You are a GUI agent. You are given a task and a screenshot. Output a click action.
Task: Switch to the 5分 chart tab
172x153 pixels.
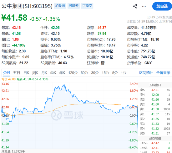click(x=115, y=73)
